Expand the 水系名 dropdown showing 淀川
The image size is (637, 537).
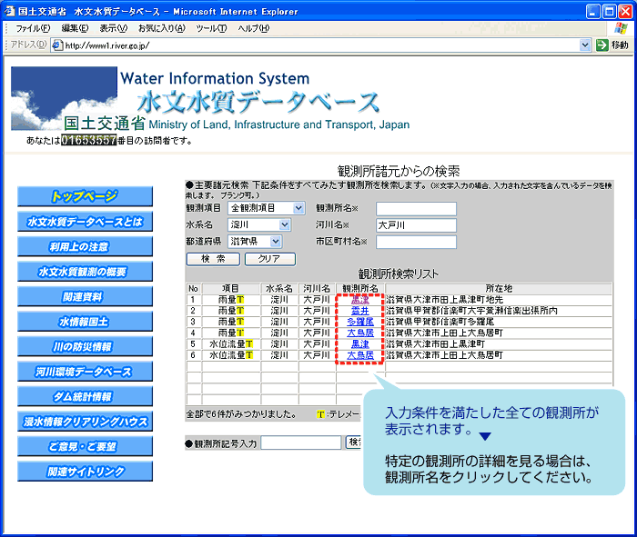point(258,224)
